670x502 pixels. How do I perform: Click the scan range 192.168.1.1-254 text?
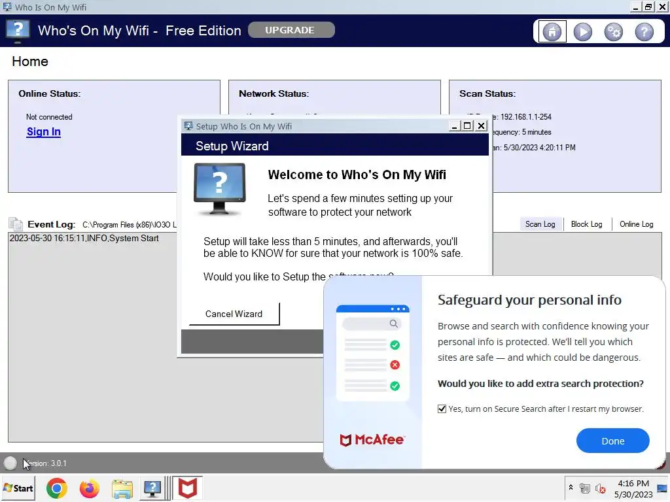coord(526,117)
